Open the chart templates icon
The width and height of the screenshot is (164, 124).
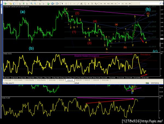pyautogui.click(x=57, y=4)
